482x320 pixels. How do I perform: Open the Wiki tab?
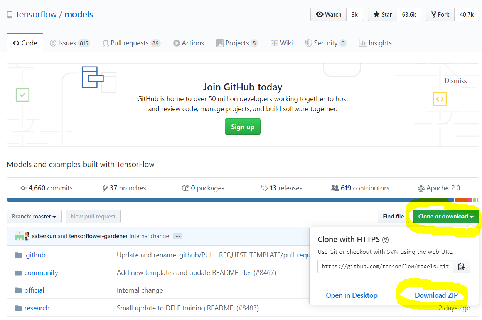282,43
